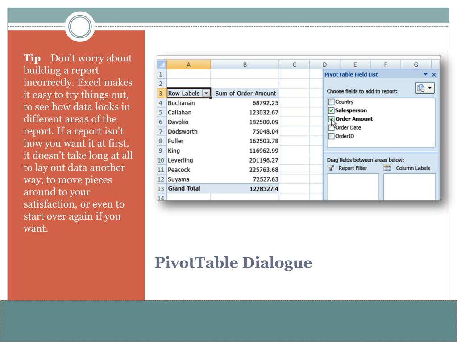Select the Suyama cell
Image resolution: width=457 pixels, height=342 pixels.
pyautogui.click(x=189, y=179)
